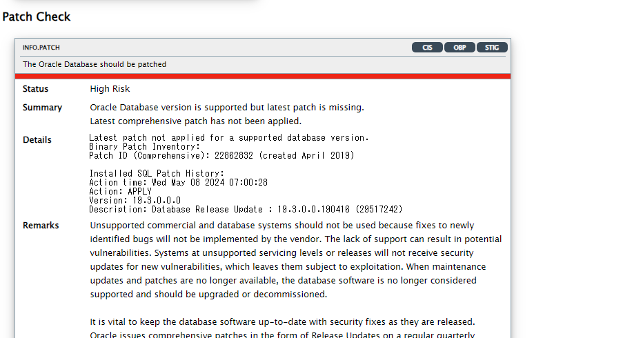Click the Binary Patch Inventory line

coord(144,147)
